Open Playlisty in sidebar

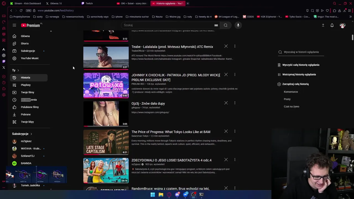click(29, 85)
